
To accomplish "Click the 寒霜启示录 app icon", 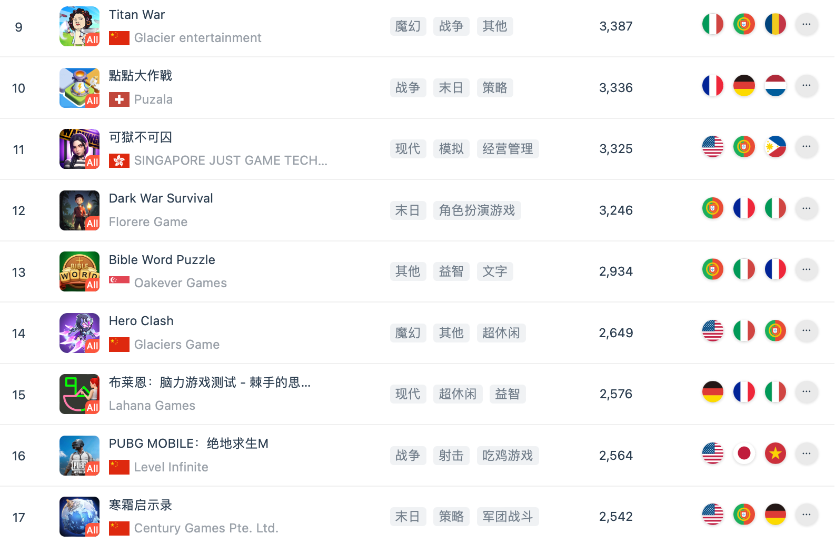I will (79, 516).
